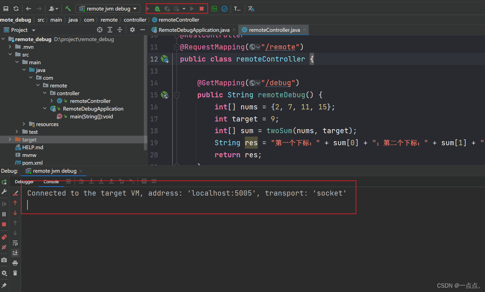Toggle scroll to end of console
485x292 pixels.
click(x=15, y=253)
